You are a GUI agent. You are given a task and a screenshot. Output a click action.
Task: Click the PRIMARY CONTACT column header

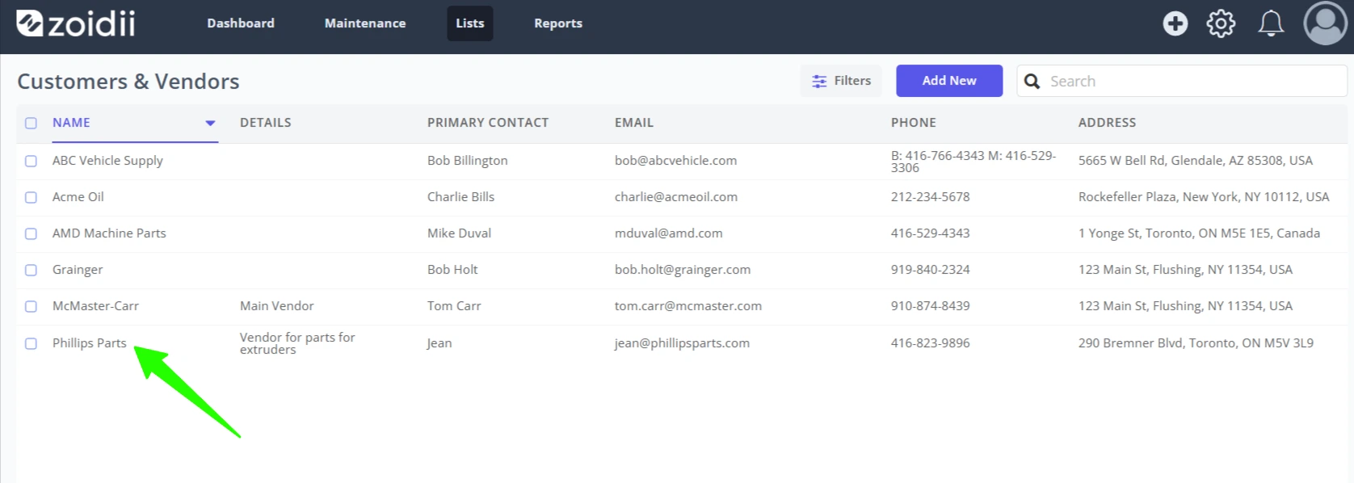pos(488,123)
